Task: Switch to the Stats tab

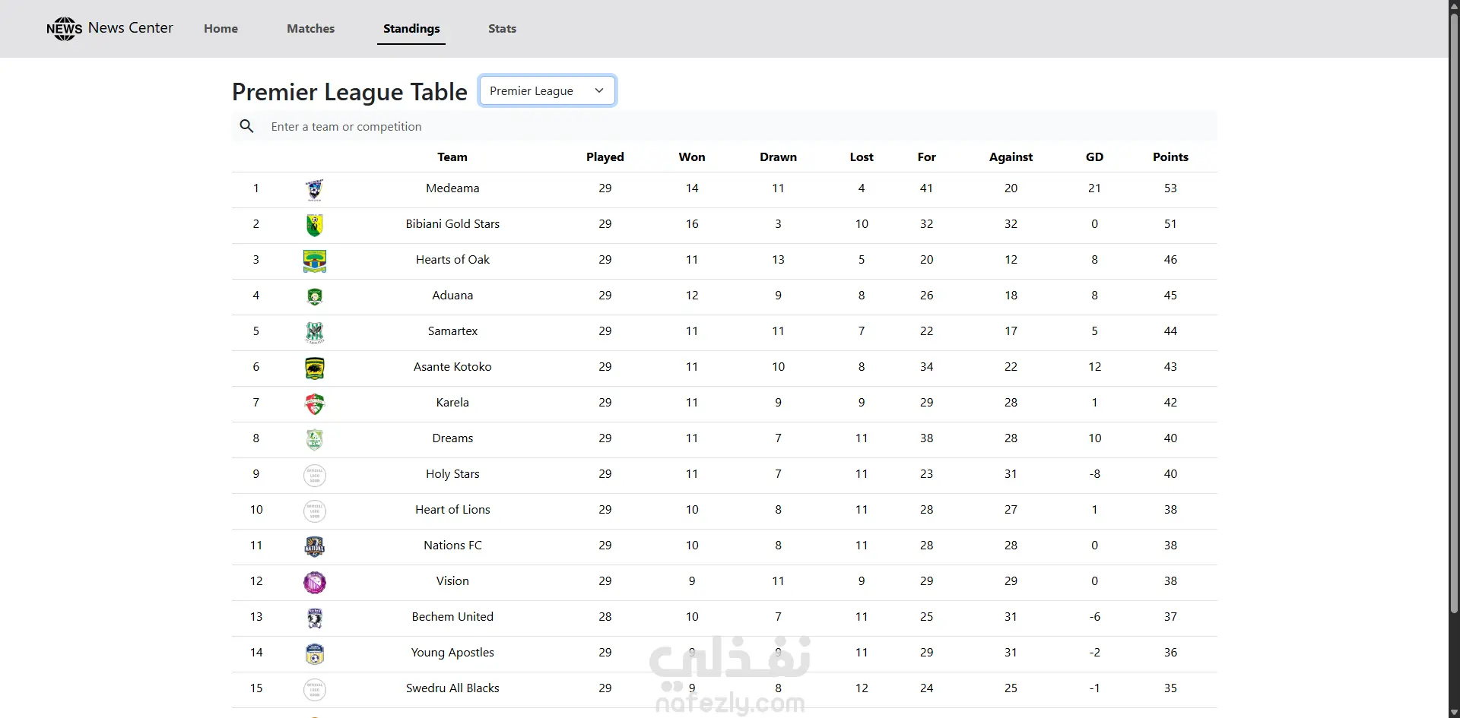Action: coord(502,29)
